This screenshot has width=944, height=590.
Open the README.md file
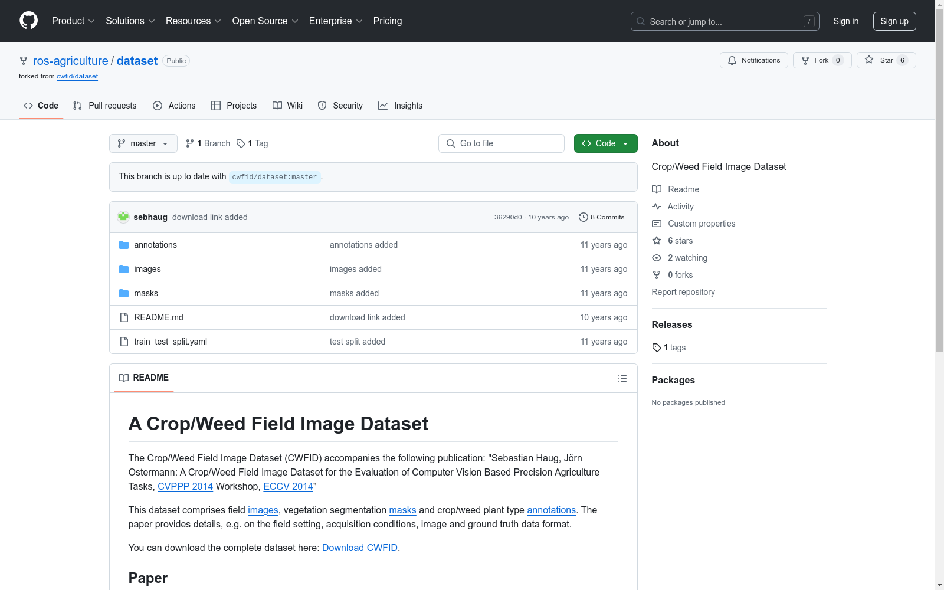pos(159,317)
